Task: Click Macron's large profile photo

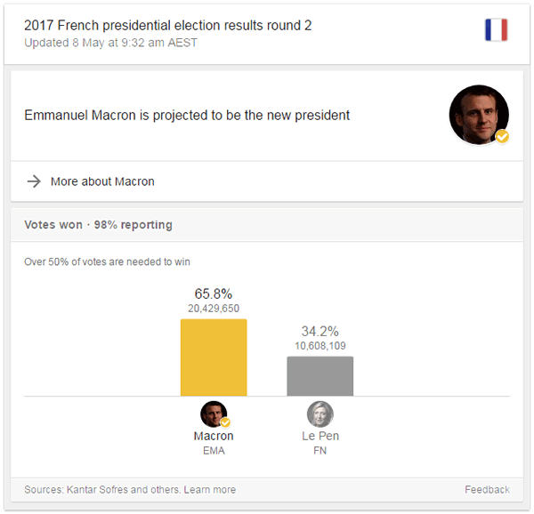Action: coord(477,114)
